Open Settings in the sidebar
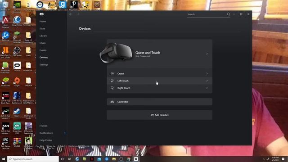This screenshot has height=162, width=288. (44, 65)
